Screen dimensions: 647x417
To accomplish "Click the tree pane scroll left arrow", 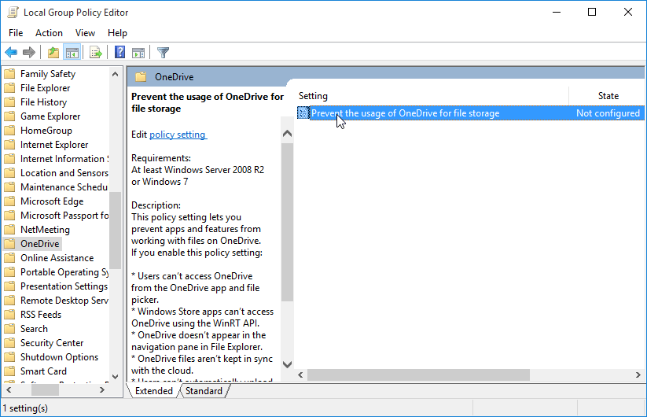I will pos(9,389).
